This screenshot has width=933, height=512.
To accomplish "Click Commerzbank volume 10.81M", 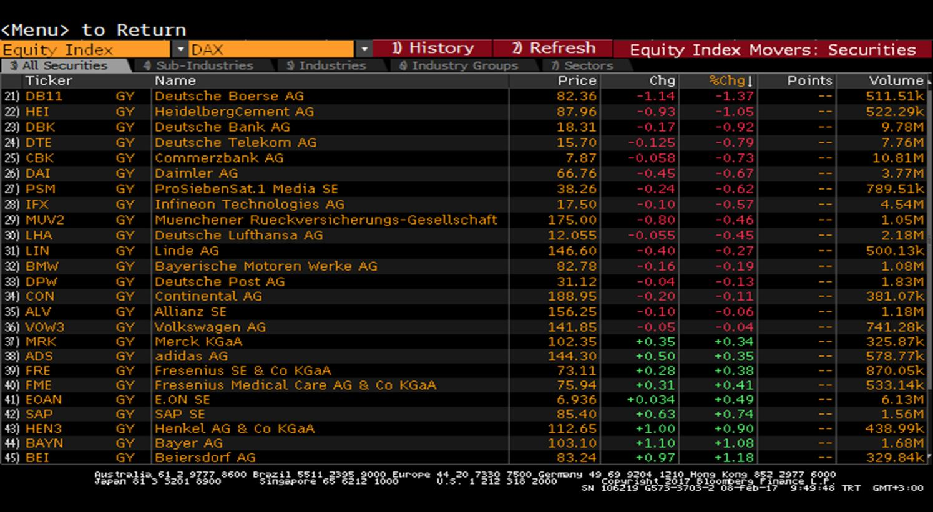I will click(x=898, y=158).
